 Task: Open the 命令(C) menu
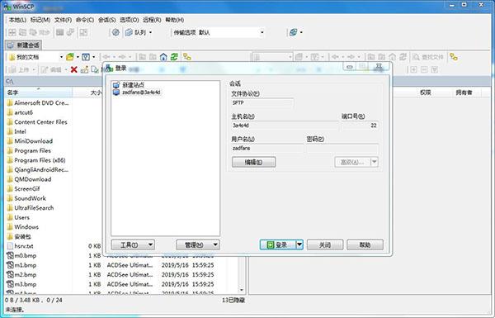85,20
